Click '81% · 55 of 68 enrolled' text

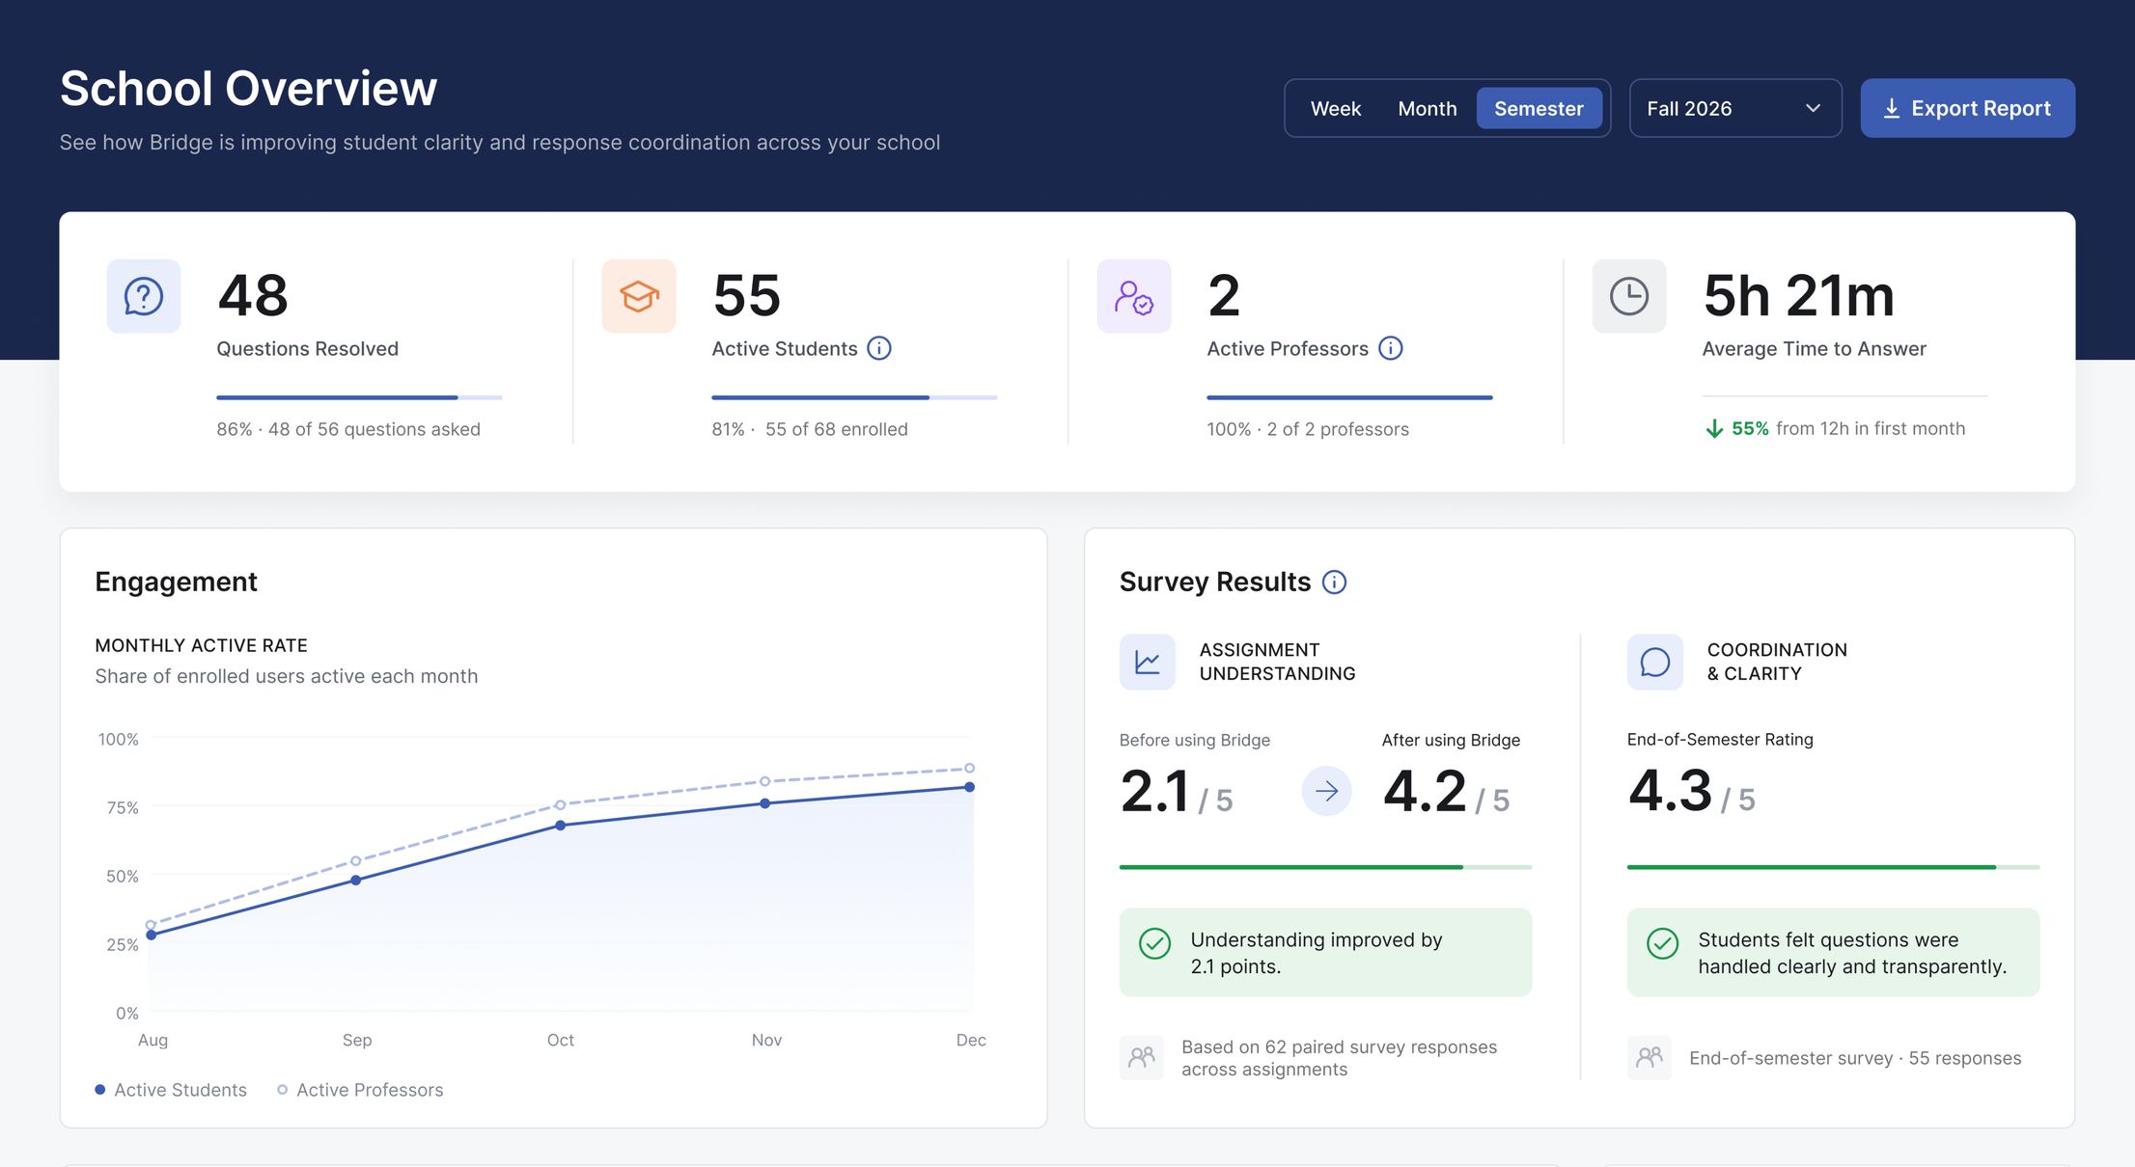pos(810,429)
